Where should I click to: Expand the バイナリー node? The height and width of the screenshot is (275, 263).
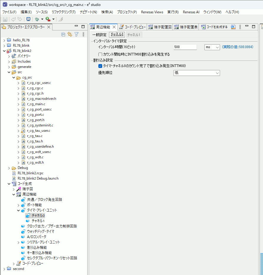(9, 56)
